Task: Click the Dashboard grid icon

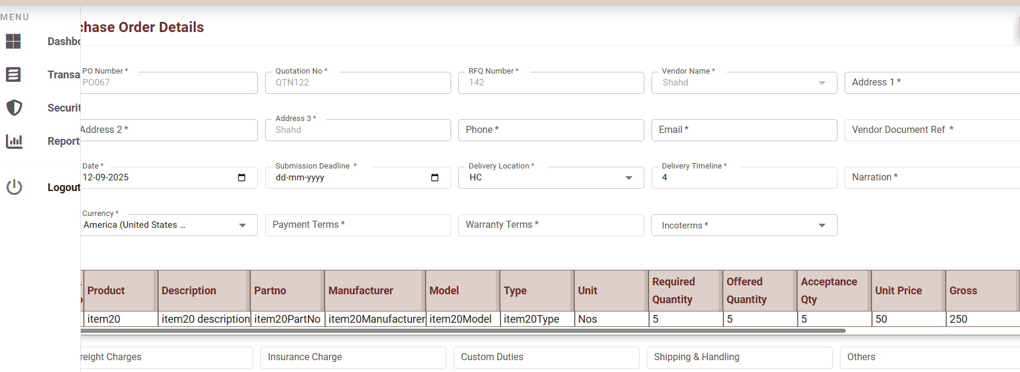Action: 13,41
